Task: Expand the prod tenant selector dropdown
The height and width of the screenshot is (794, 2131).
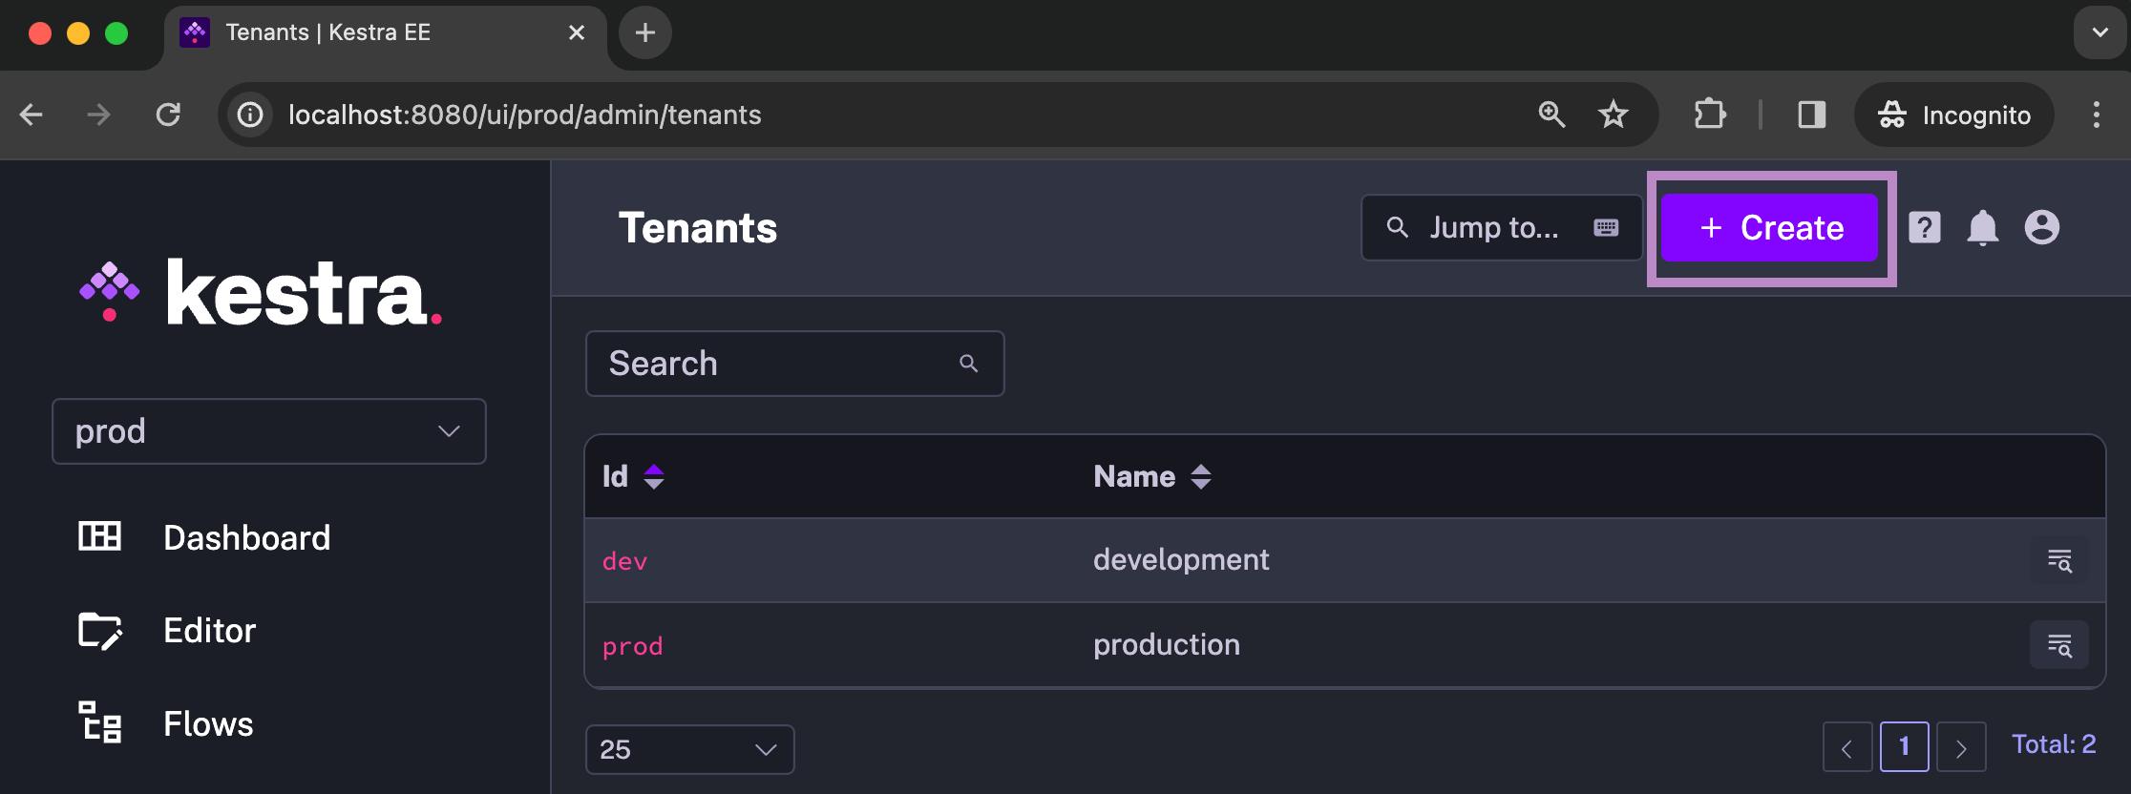Action: tap(269, 431)
